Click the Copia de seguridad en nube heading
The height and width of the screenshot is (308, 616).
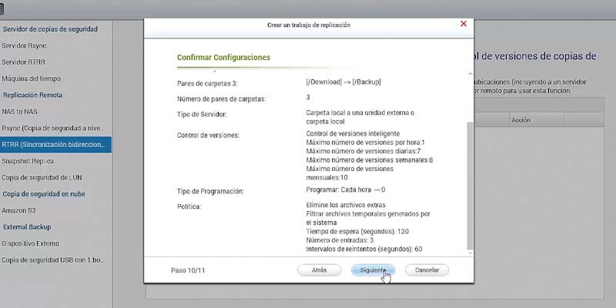[x=44, y=194]
